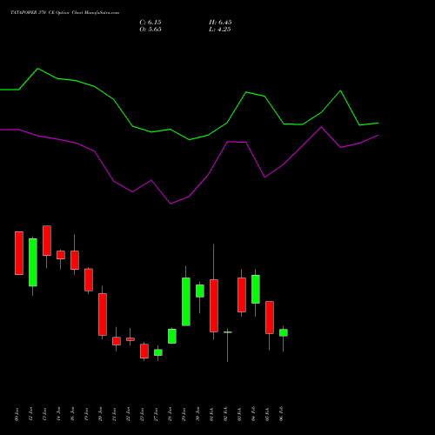Viewport: 435px width, 435px height.
Task: Select the close value C: 6.15
Action: [151, 23]
